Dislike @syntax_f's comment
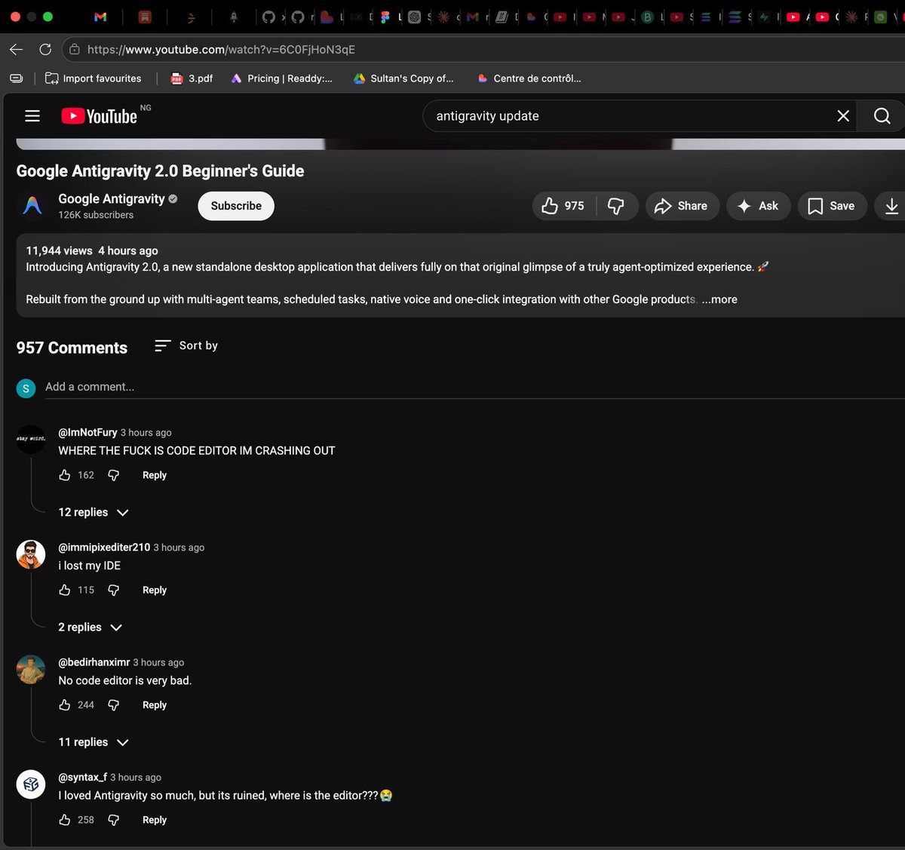 tap(113, 820)
